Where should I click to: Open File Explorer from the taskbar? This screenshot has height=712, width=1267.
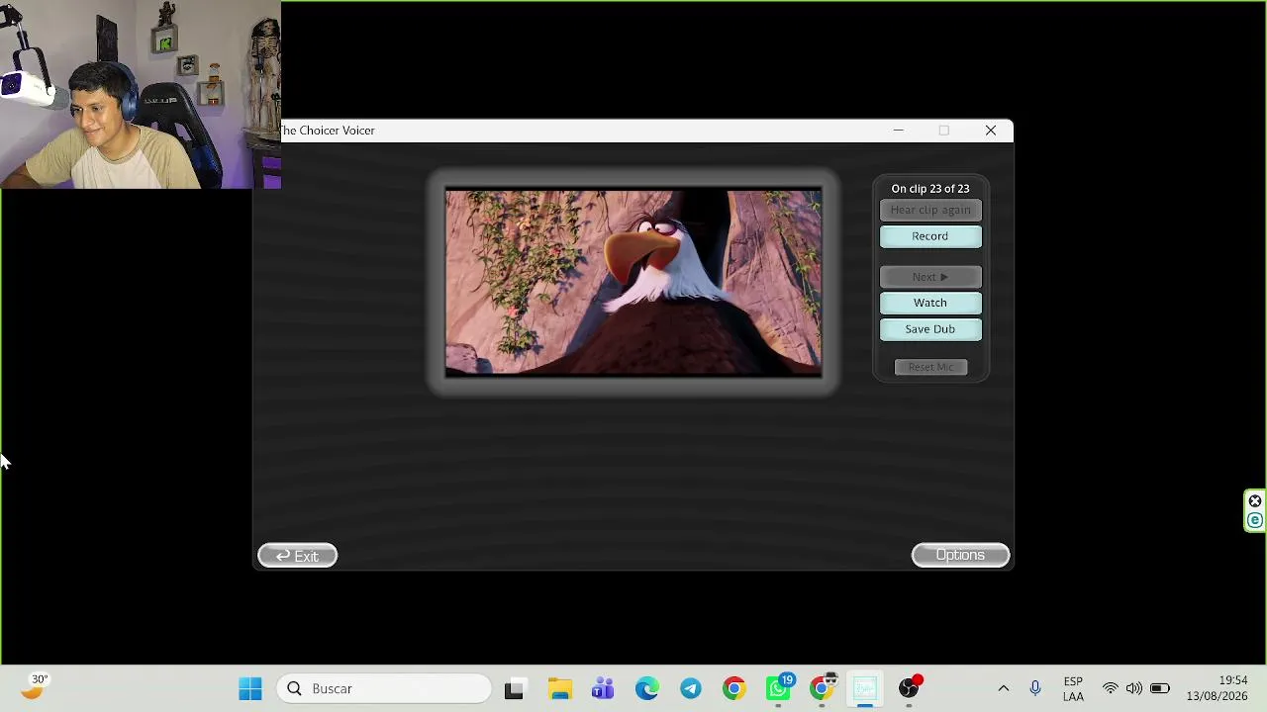tap(560, 689)
